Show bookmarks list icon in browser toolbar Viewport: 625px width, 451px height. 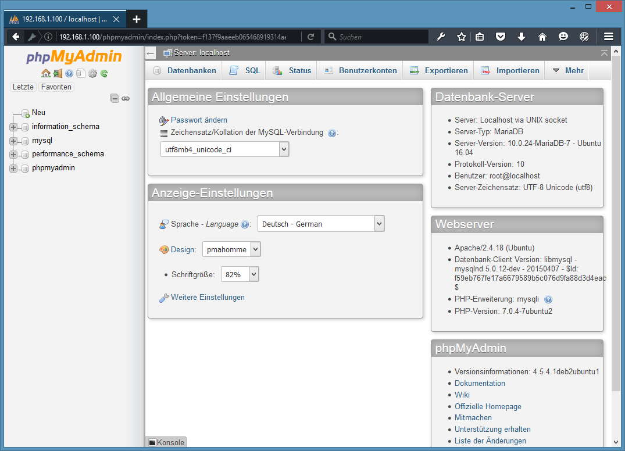click(480, 37)
